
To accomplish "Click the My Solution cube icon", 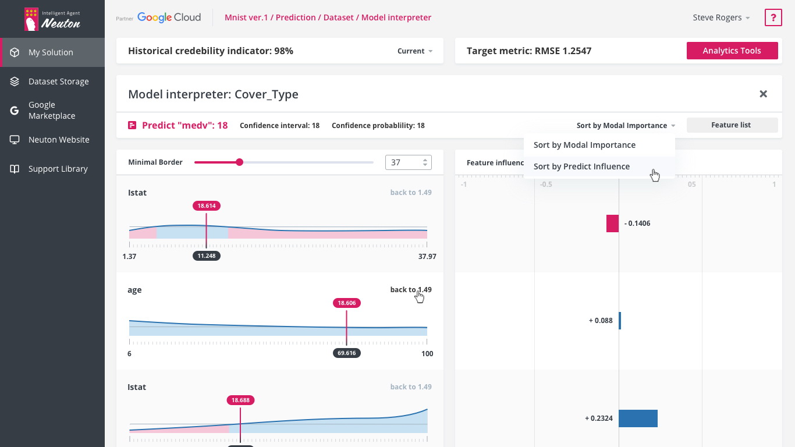I will (x=15, y=52).
